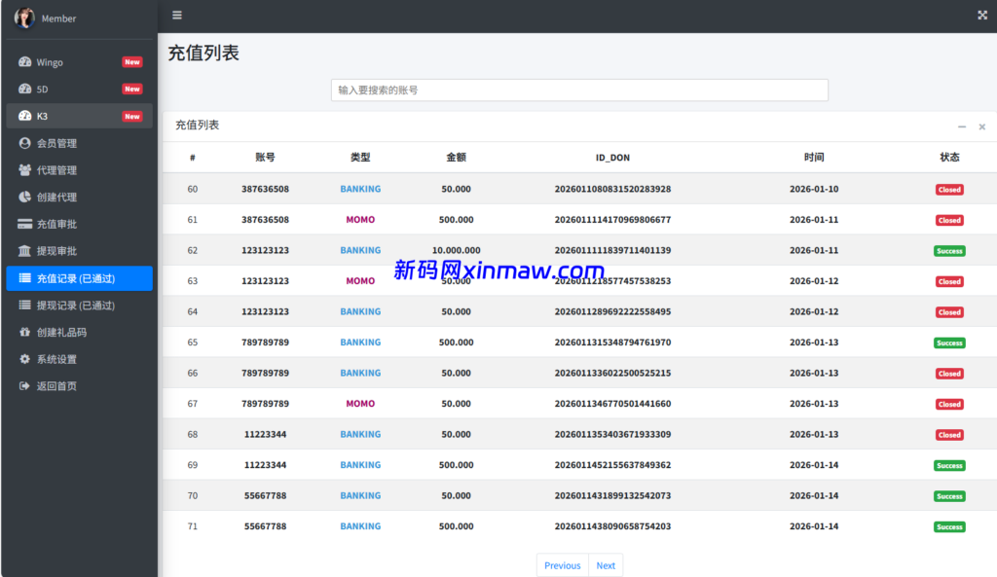The image size is (997, 577).
Task: Close the 充值列表 panel with the X
Action: (981, 126)
